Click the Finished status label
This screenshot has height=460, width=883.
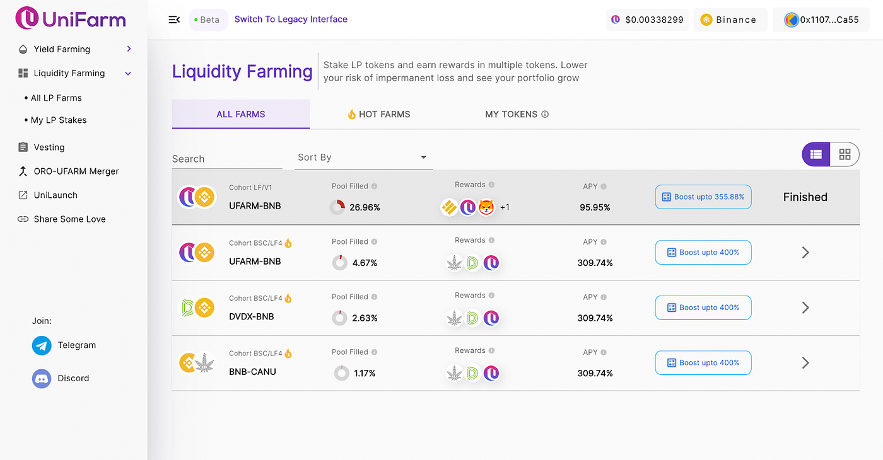(x=805, y=197)
